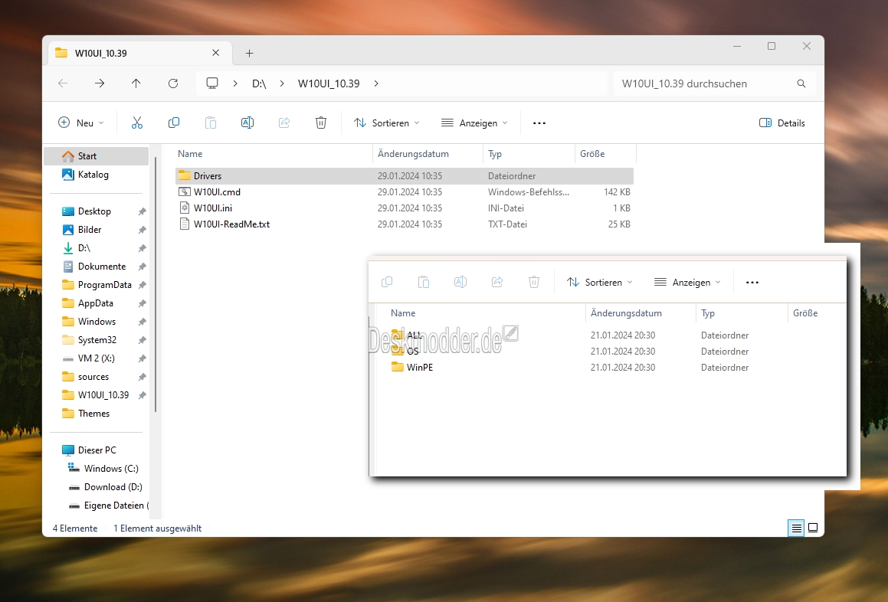Click the PC monitor icon in address bar
The width and height of the screenshot is (888, 602).
[212, 83]
